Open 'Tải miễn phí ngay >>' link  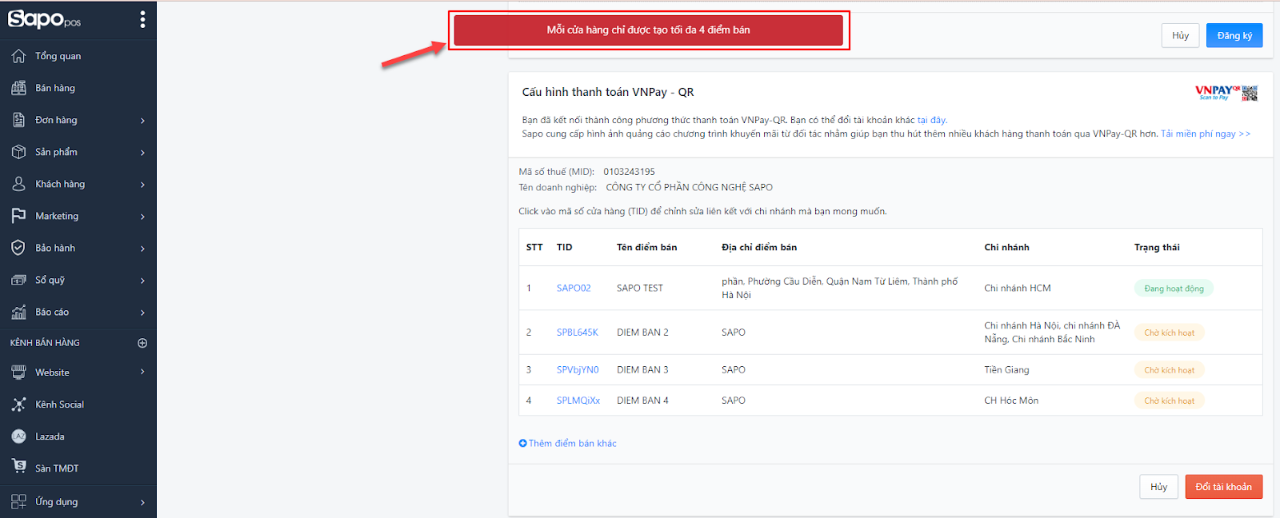[x=1206, y=133]
